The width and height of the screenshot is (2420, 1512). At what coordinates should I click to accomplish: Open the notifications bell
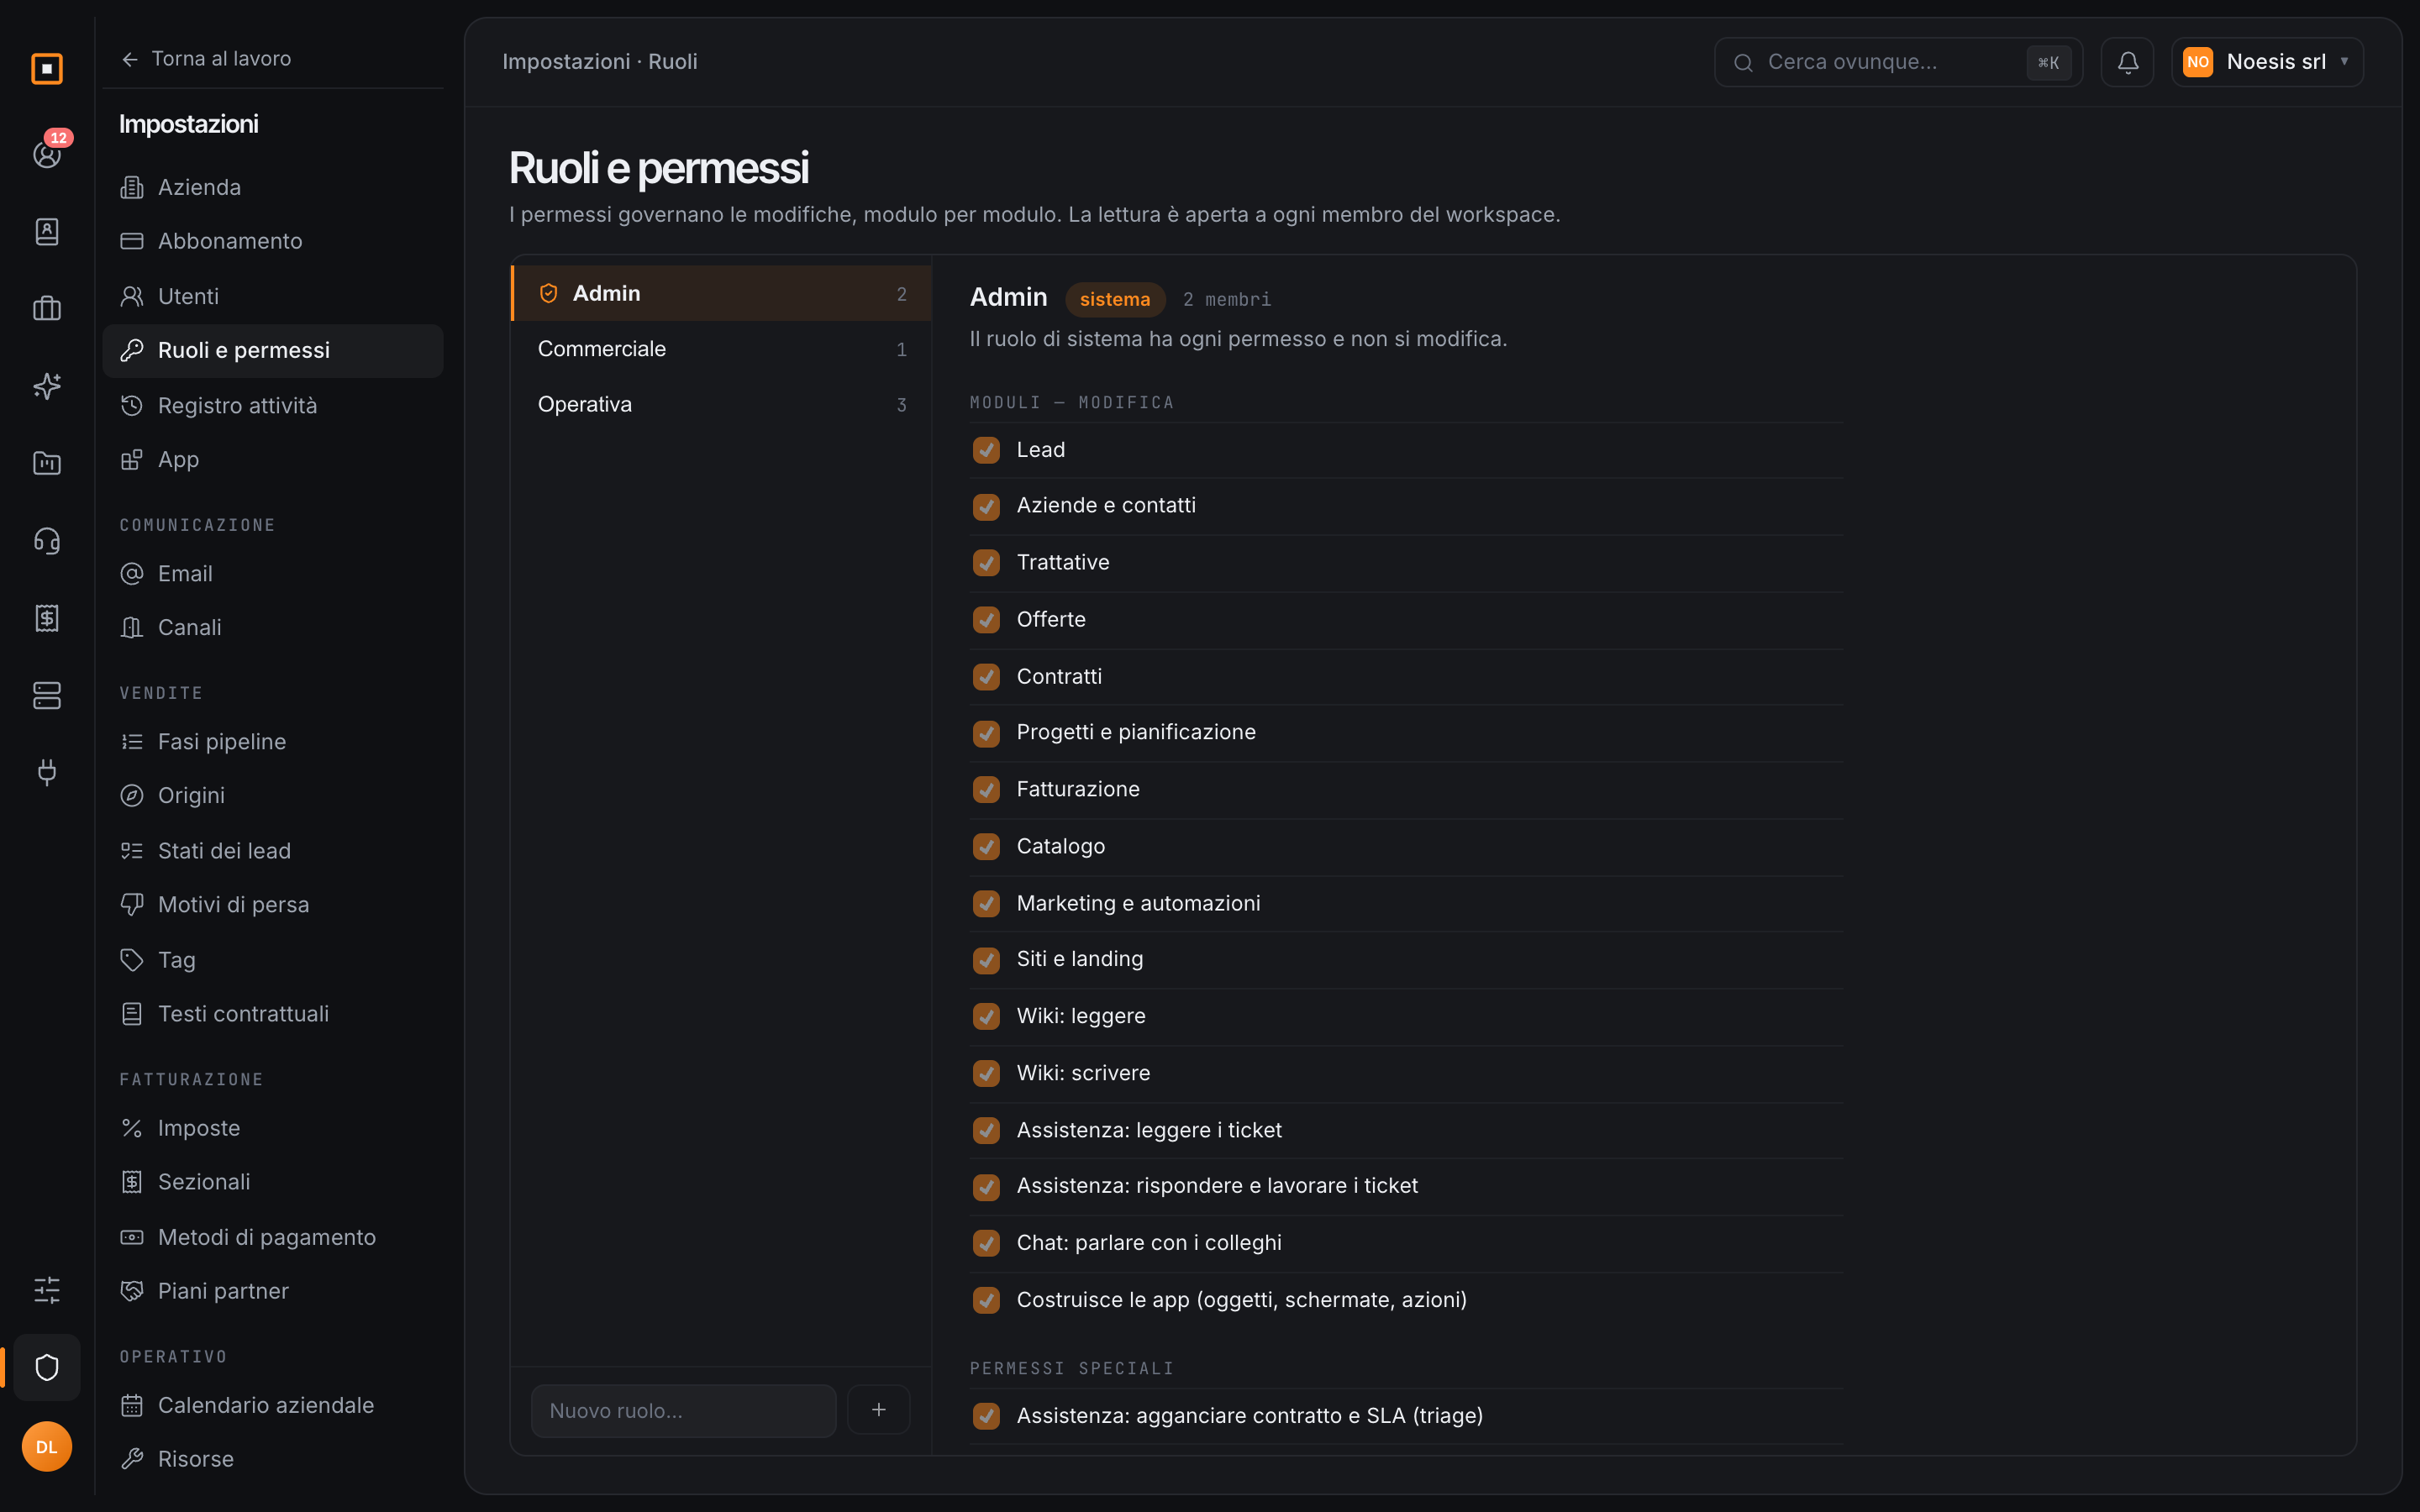2127,62
